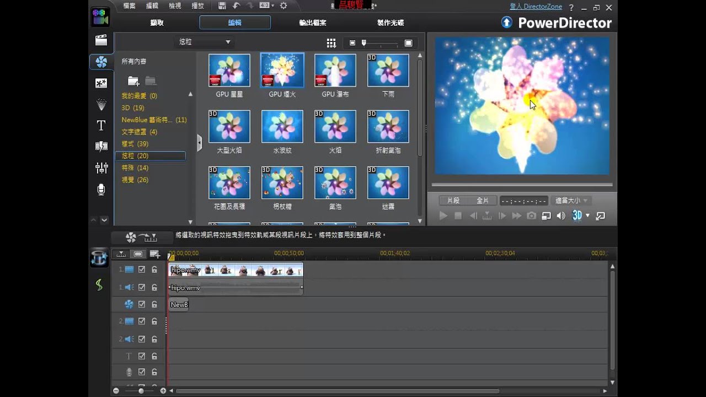Click preview quality display icon

pyautogui.click(x=546, y=216)
